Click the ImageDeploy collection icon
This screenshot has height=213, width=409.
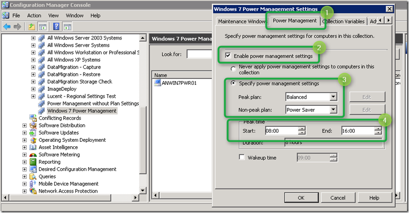(42, 89)
